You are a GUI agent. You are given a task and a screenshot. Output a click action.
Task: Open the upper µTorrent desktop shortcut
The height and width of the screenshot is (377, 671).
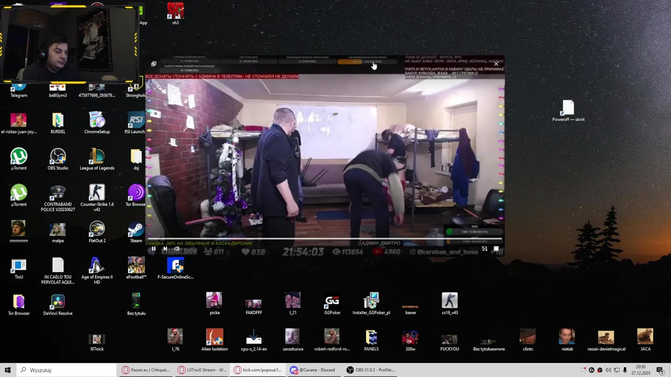(19, 160)
